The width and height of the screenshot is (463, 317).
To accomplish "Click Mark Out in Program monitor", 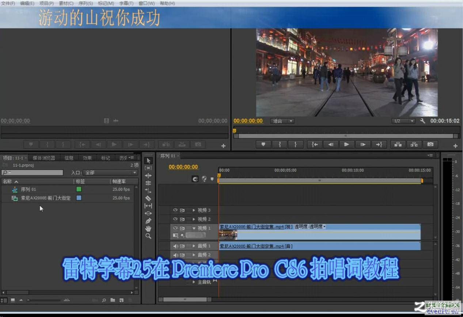I will pyautogui.click(x=295, y=144).
